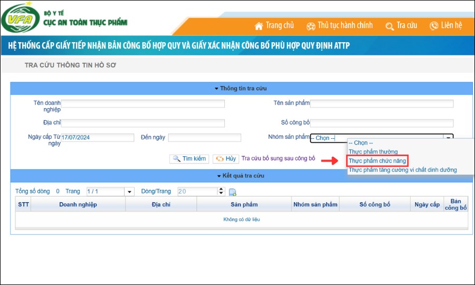Click the Doanh nghiệp column header
The image size is (475, 285).
click(x=78, y=204)
